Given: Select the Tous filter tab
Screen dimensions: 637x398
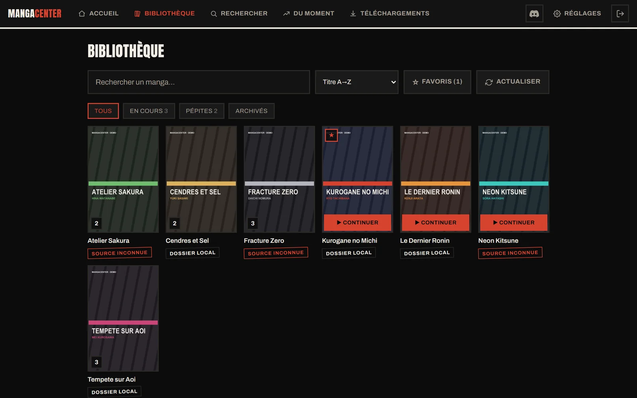Looking at the screenshot, I should 103,111.
